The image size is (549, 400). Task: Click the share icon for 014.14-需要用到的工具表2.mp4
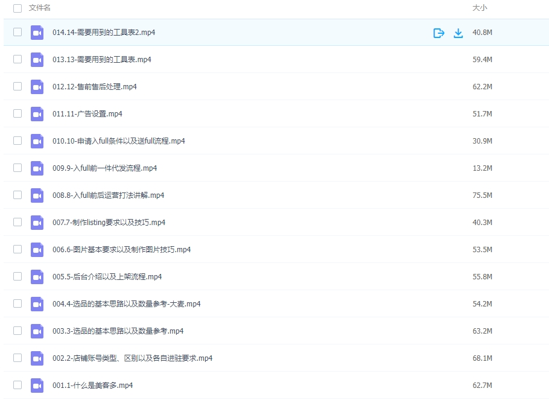click(x=439, y=33)
